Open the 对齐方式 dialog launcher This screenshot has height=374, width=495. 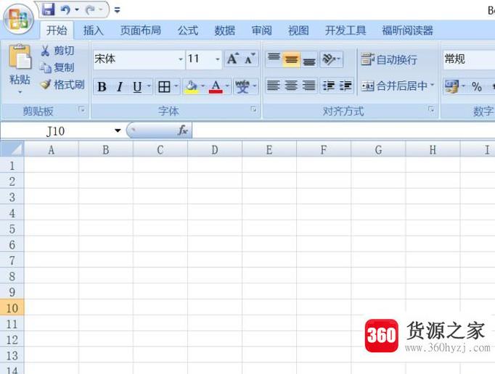431,109
